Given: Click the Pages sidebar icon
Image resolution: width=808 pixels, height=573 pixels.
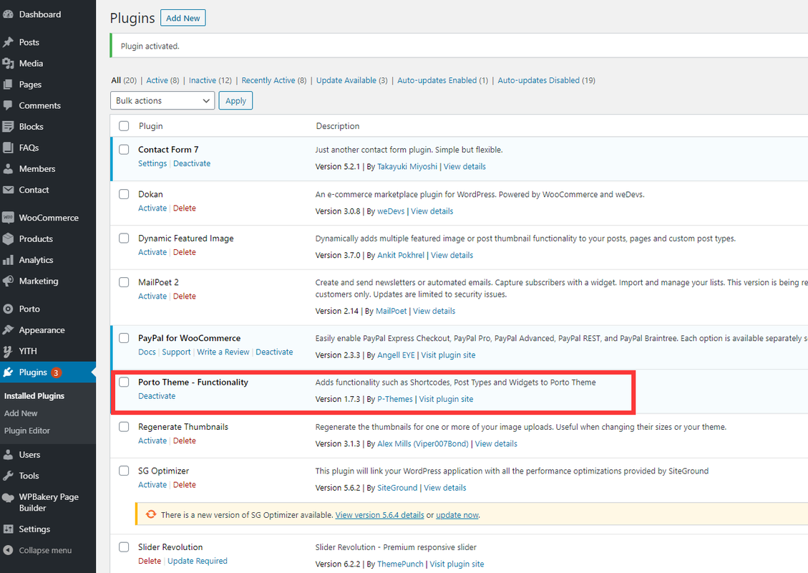Looking at the screenshot, I should (9, 85).
